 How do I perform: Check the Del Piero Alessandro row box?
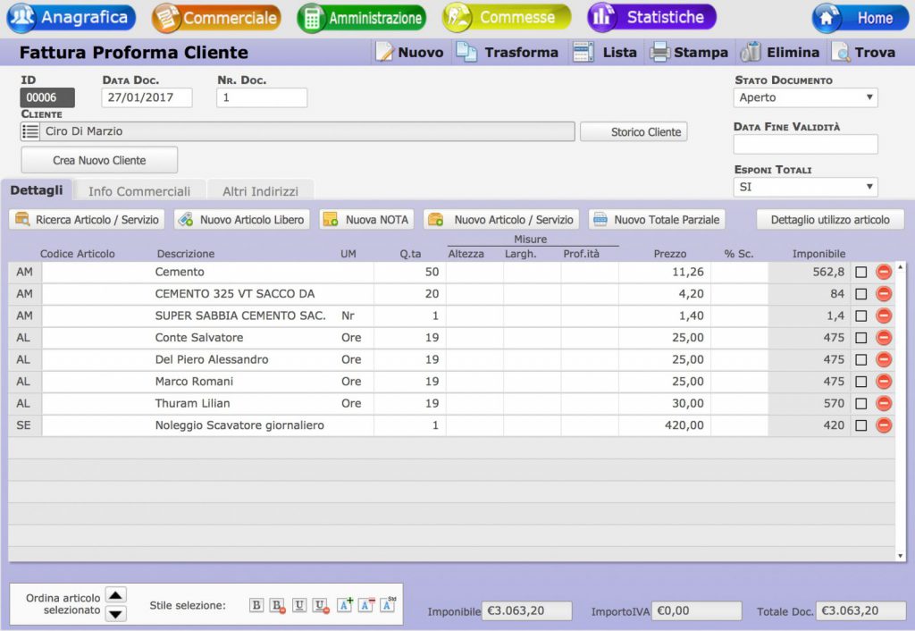[860, 359]
